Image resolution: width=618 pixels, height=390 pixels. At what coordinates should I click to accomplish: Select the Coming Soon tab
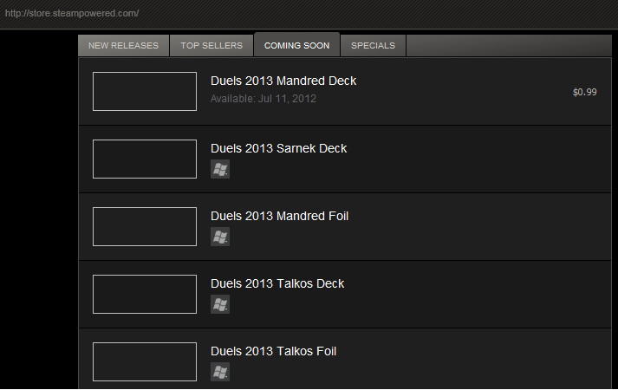(x=296, y=45)
